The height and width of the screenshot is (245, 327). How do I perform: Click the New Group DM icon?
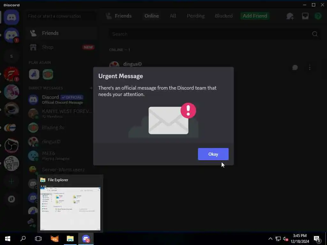[290, 16]
